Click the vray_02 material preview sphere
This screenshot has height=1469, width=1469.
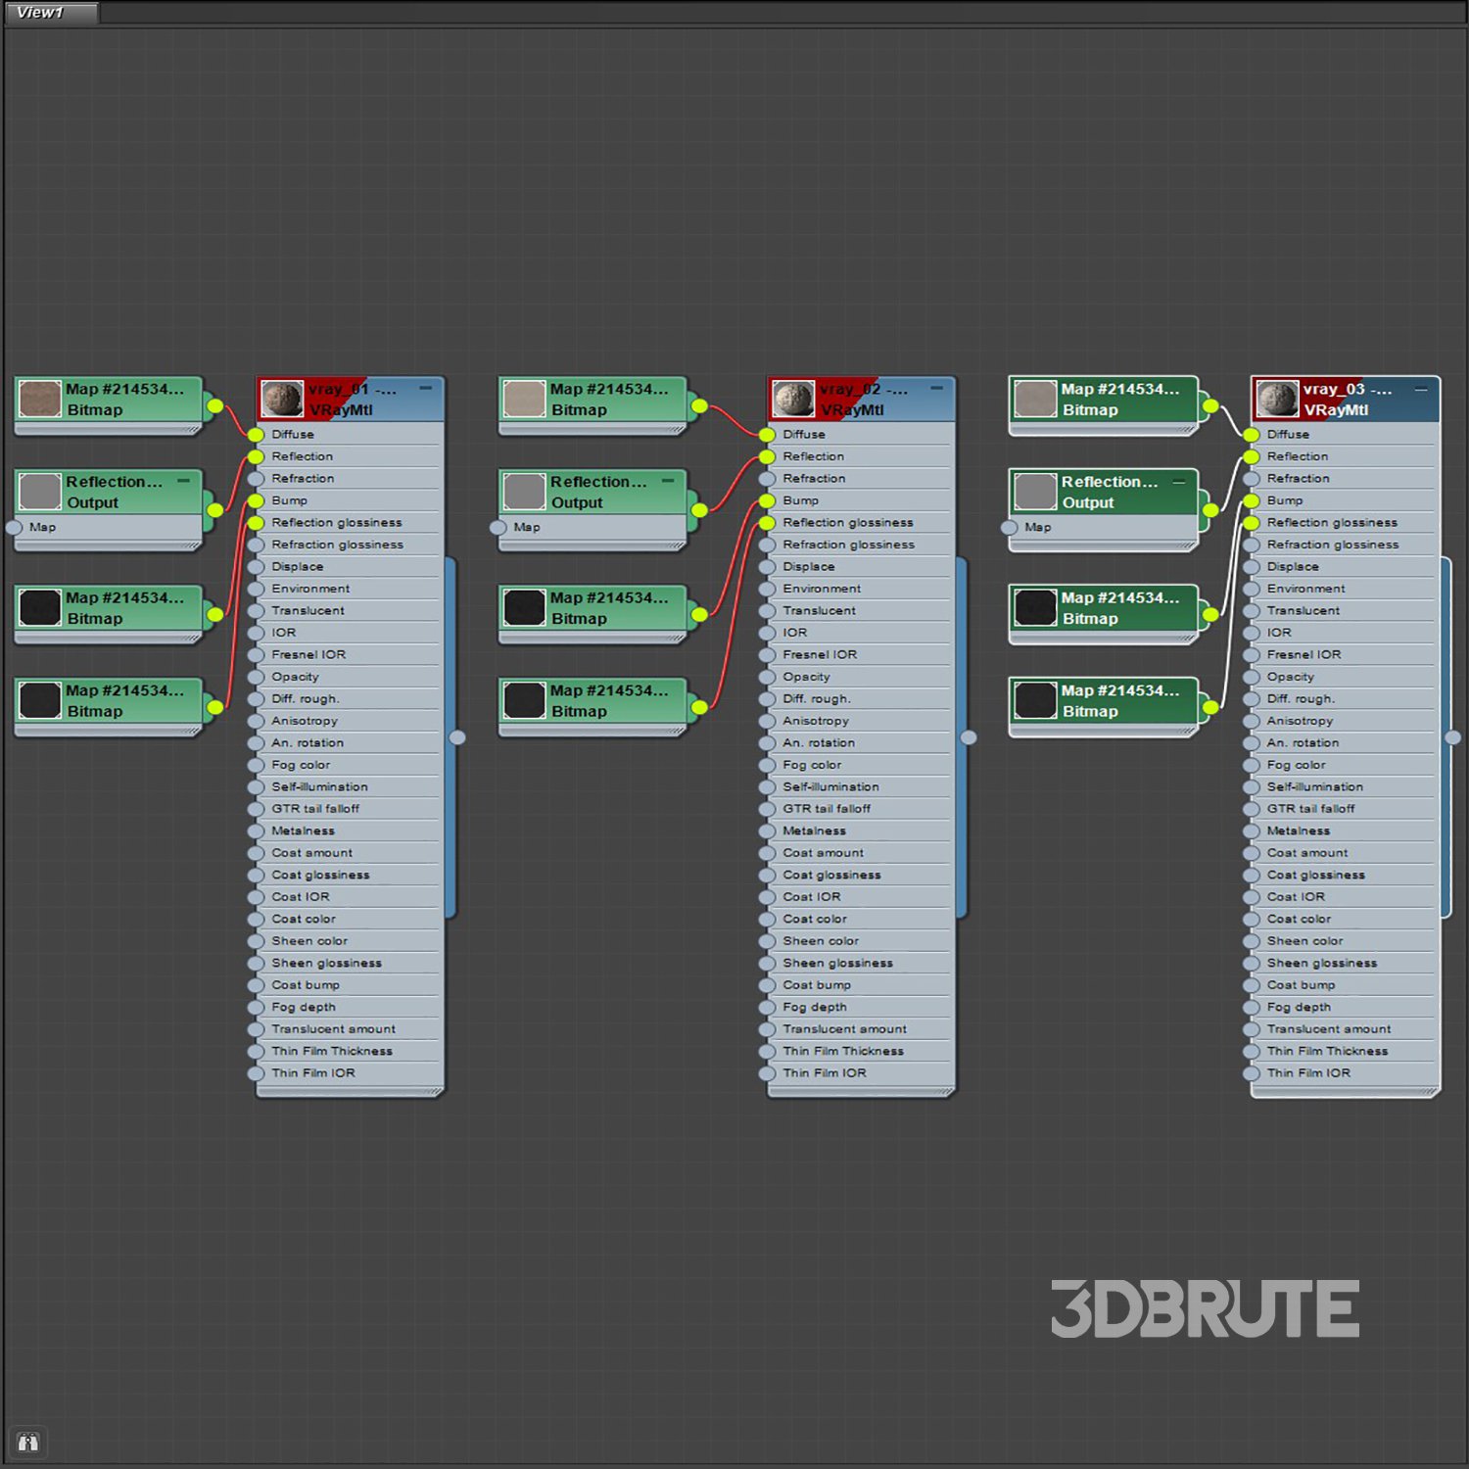click(793, 400)
